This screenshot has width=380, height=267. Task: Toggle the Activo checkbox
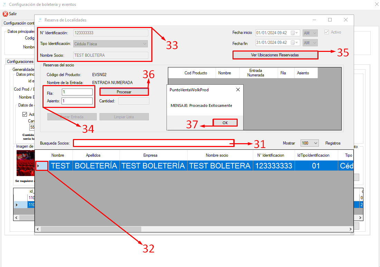[327, 32]
